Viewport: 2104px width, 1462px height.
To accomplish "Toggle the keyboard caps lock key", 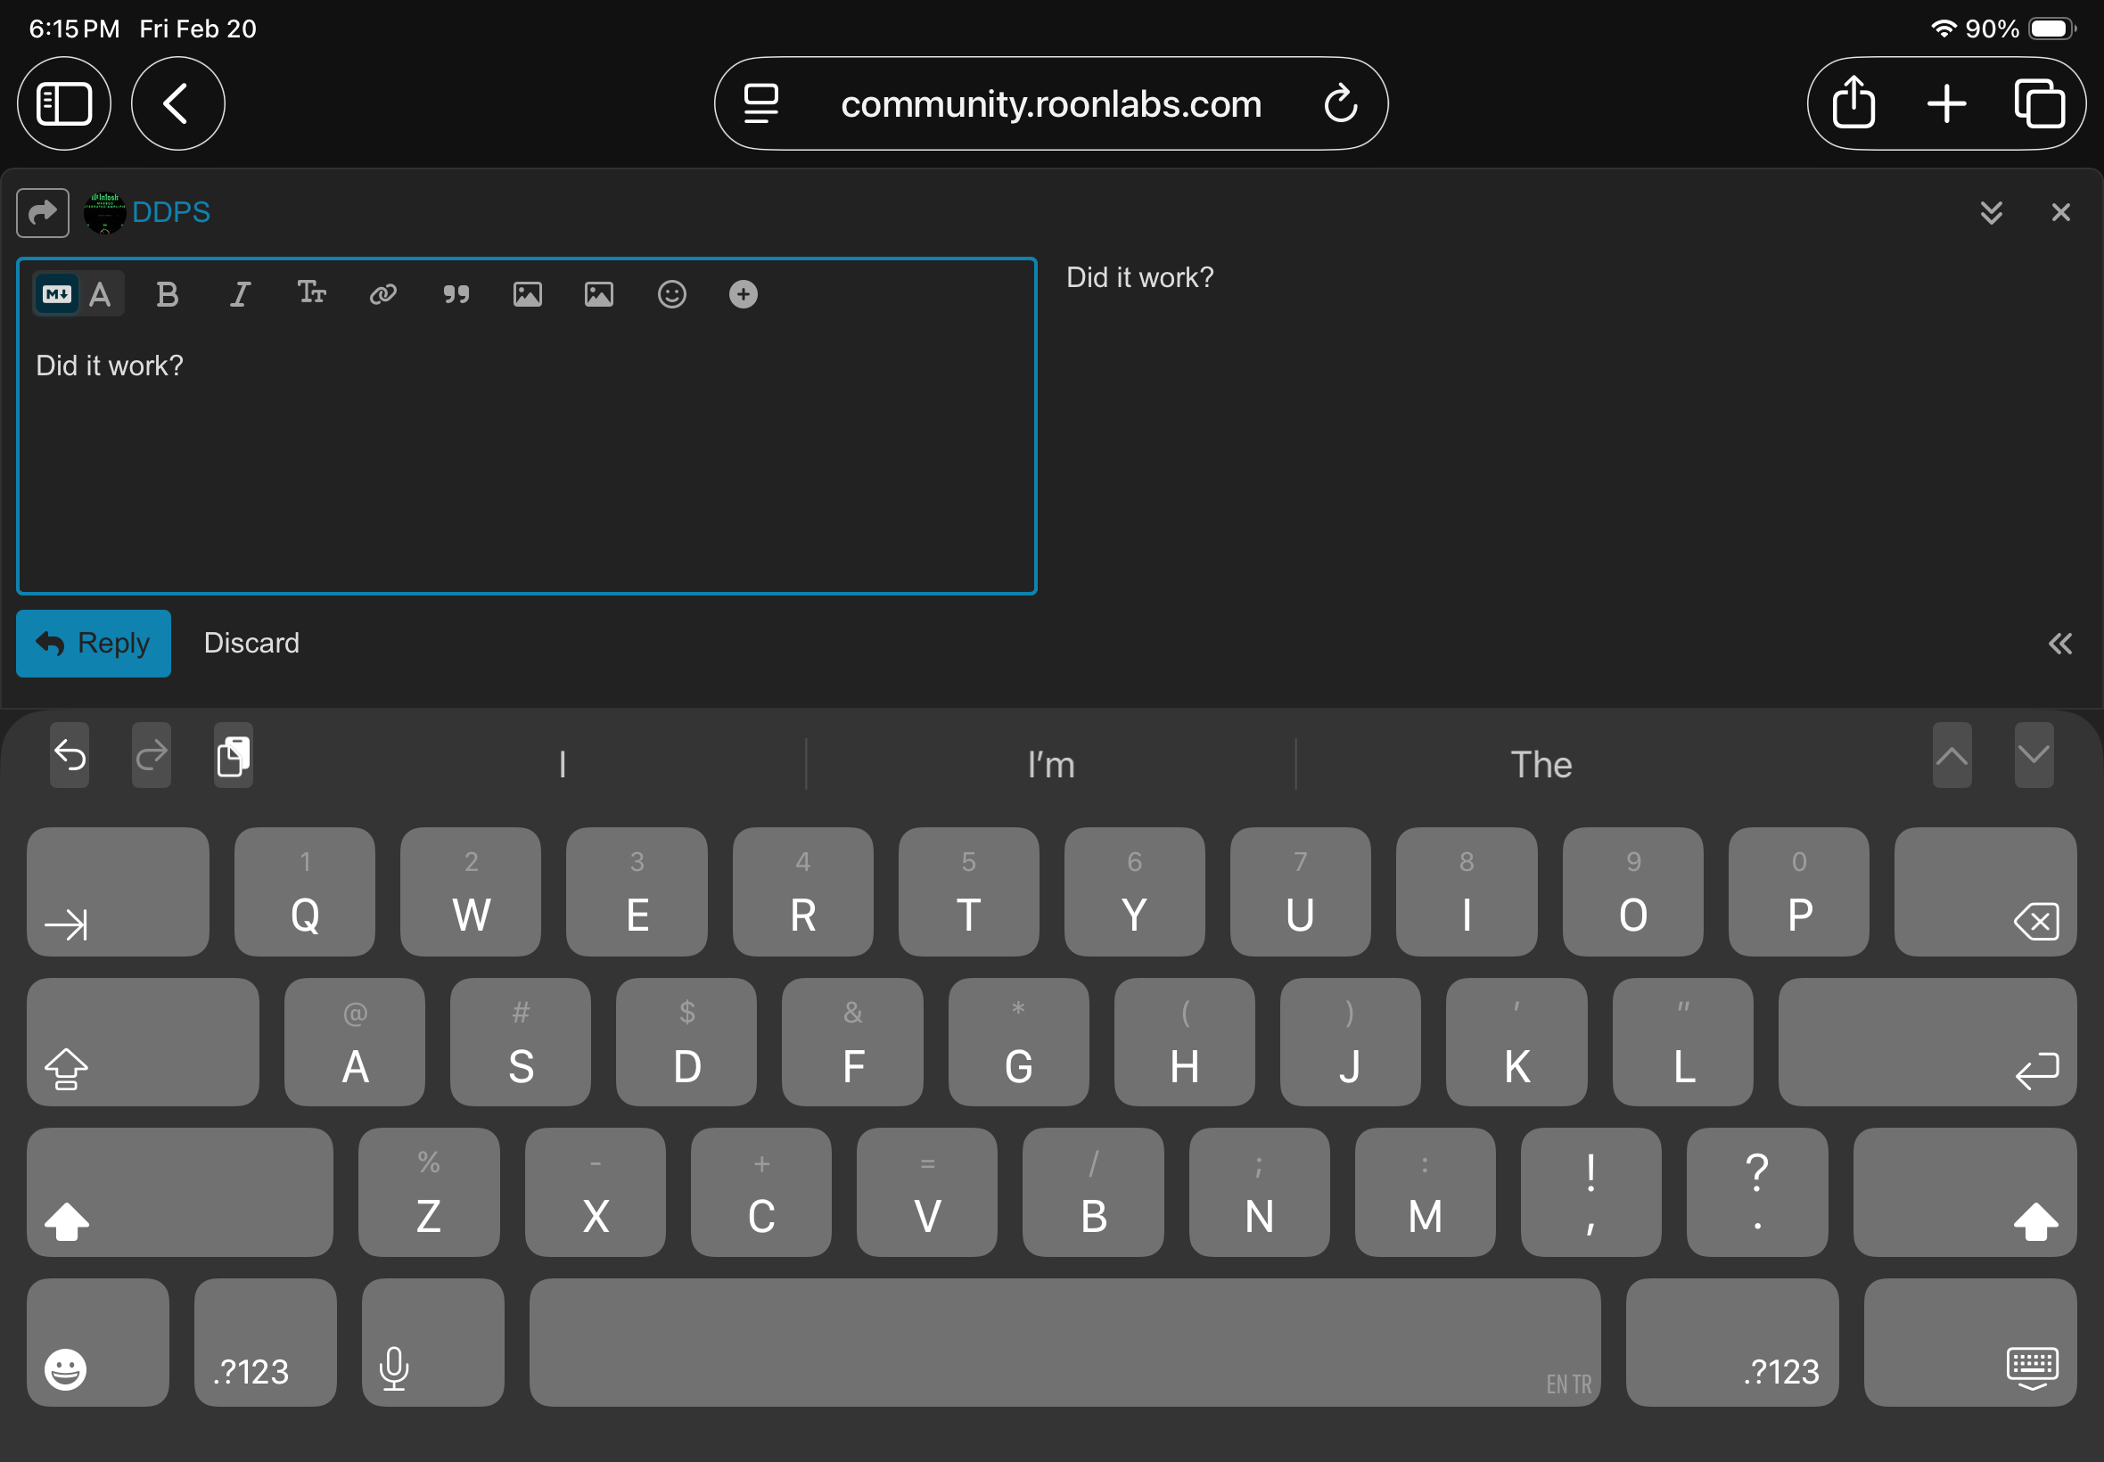I will [x=142, y=1041].
